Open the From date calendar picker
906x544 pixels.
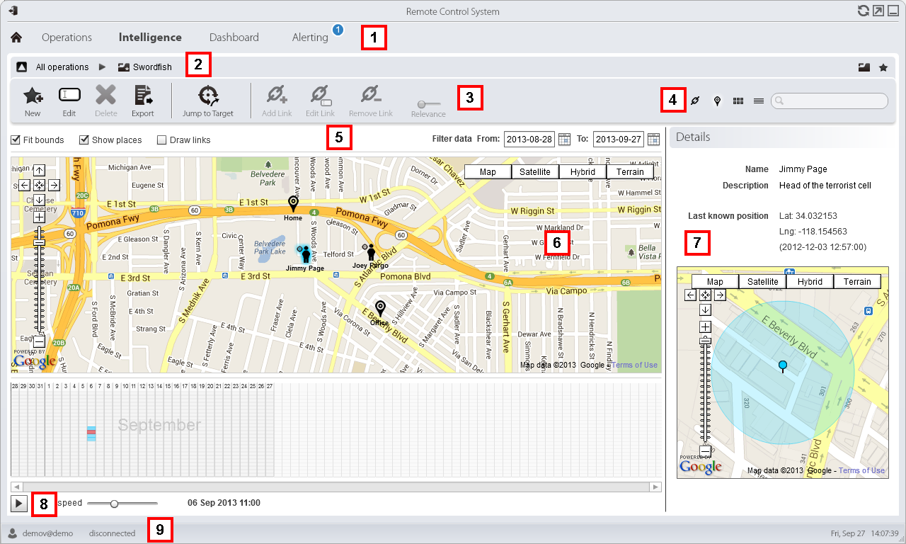[564, 139]
